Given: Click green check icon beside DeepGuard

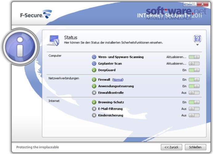Looking at the screenshot, I should click(x=94, y=70).
